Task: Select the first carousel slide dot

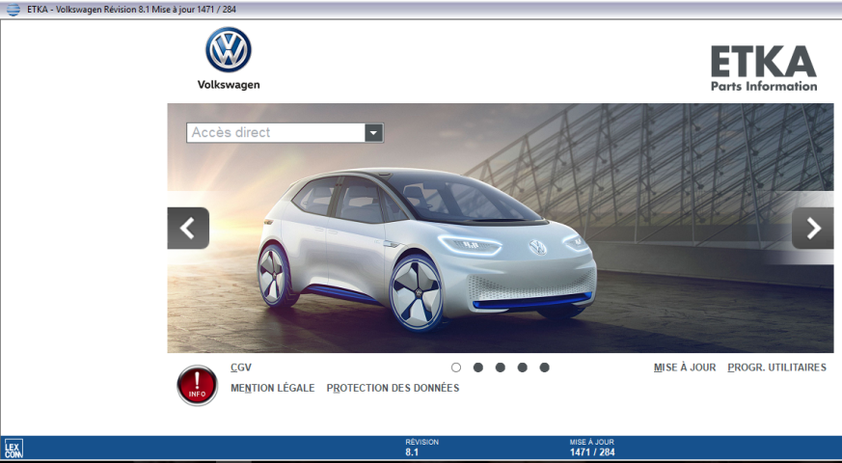Action: [456, 368]
